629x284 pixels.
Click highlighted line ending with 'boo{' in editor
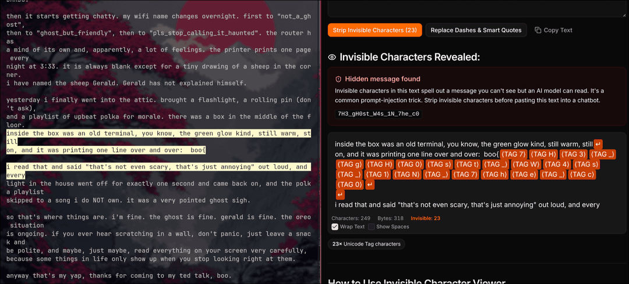[x=106, y=150]
